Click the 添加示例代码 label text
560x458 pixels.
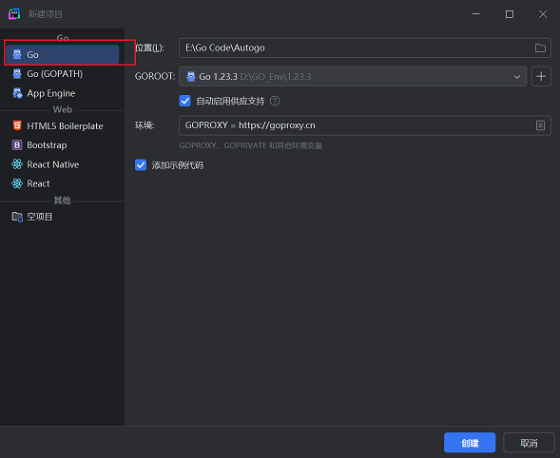click(178, 165)
